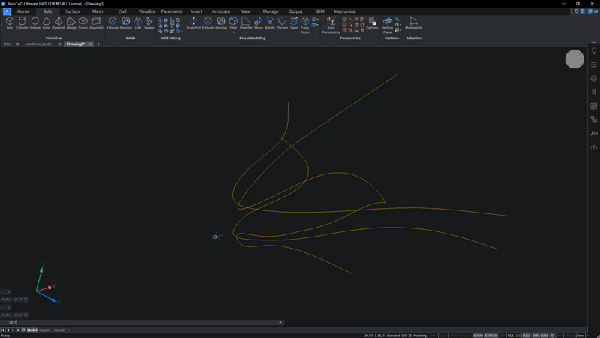The width and height of the screenshot is (600, 338).
Task: Toggle TILE in the status bar
Action: [511, 336]
